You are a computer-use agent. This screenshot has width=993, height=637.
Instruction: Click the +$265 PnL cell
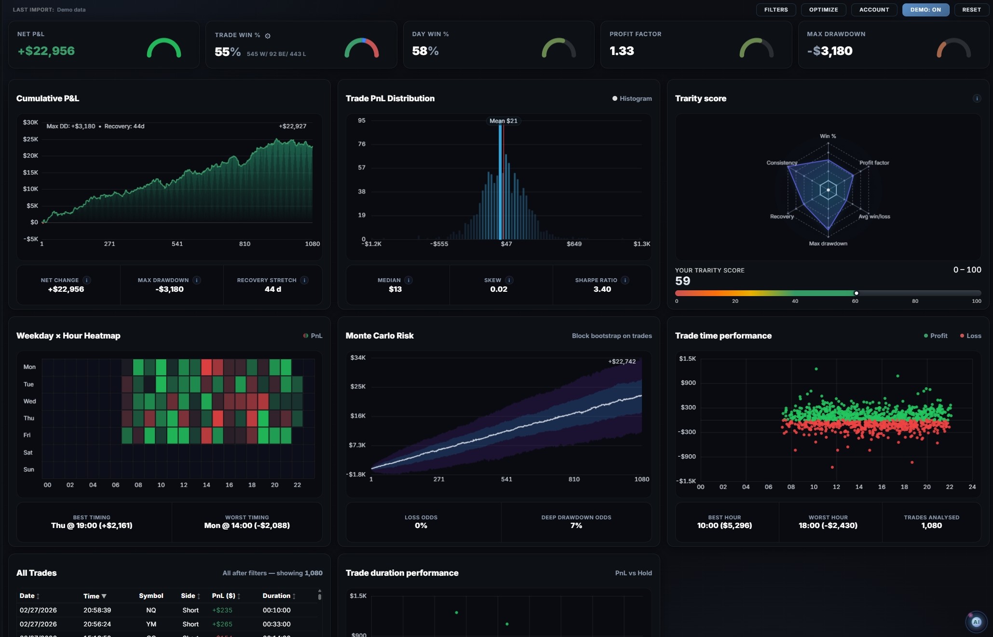pyautogui.click(x=222, y=624)
